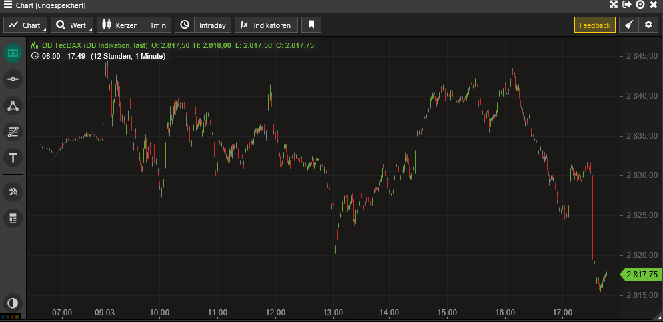Screen dimensions: 663x322
Task: Open chart settings gear icon
Action: pyautogui.click(x=648, y=25)
